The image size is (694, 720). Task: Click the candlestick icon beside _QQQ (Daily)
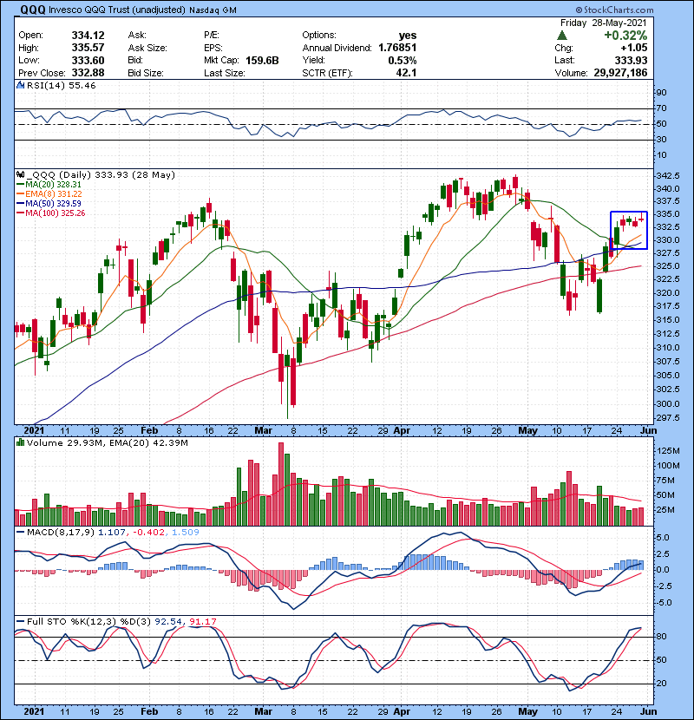[x=20, y=175]
